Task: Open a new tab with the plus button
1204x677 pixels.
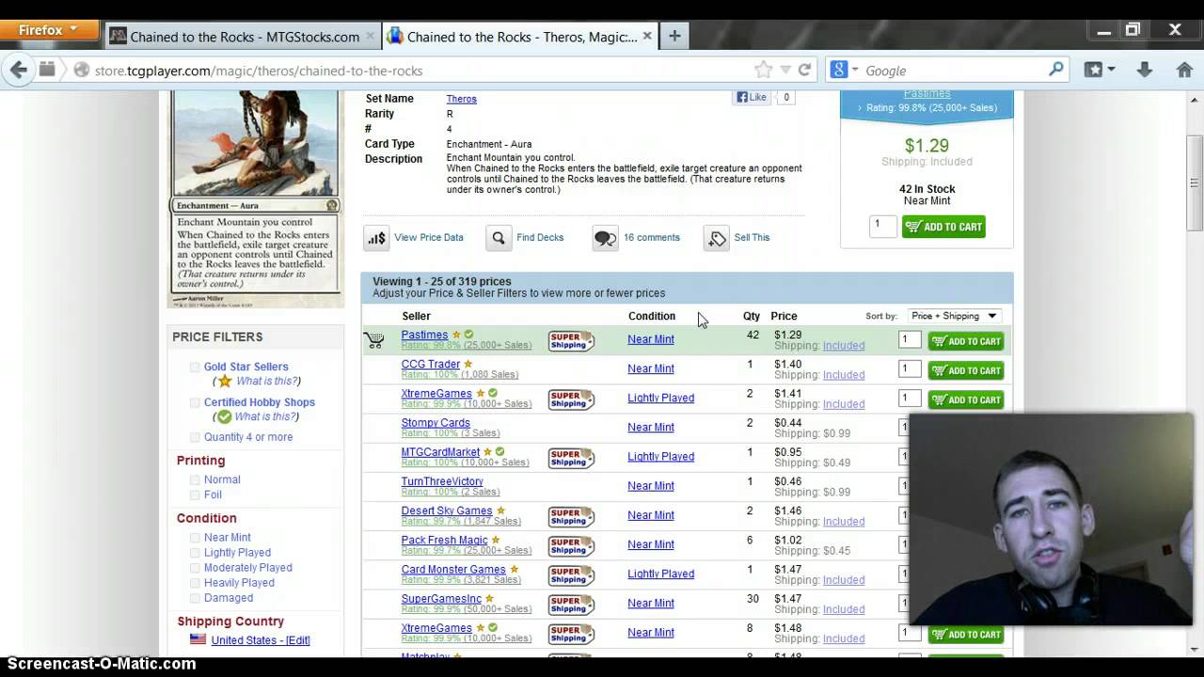Action: [673, 36]
